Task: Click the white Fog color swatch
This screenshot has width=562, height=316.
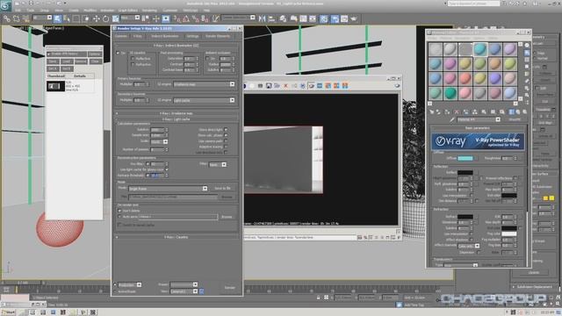Action: 509,234
